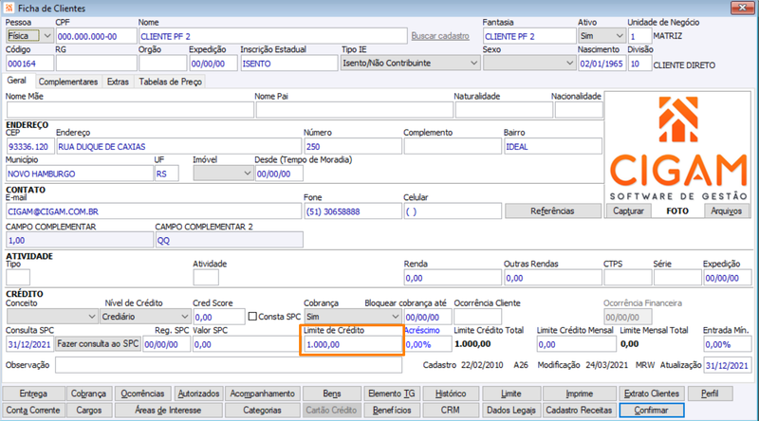Click the Código field showing 000164
Screen dimensions: 759x421
29,64
